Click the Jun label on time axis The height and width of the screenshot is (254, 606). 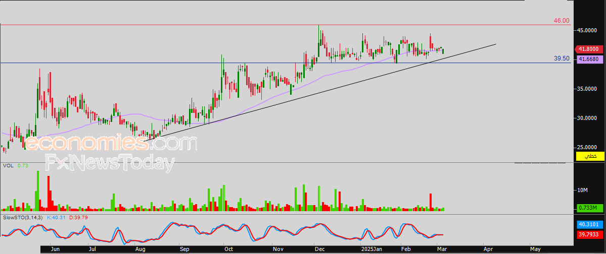click(x=55, y=249)
